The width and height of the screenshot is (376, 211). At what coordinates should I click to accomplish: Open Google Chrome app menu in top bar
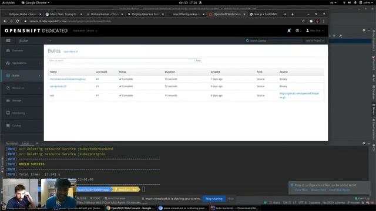tap(35, 2)
